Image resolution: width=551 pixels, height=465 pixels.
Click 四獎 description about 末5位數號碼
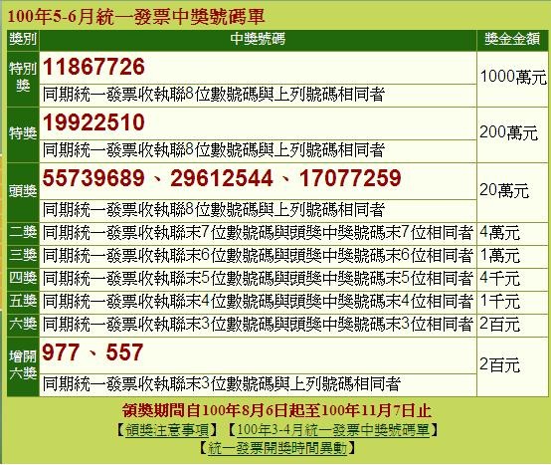(x=258, y=279)
